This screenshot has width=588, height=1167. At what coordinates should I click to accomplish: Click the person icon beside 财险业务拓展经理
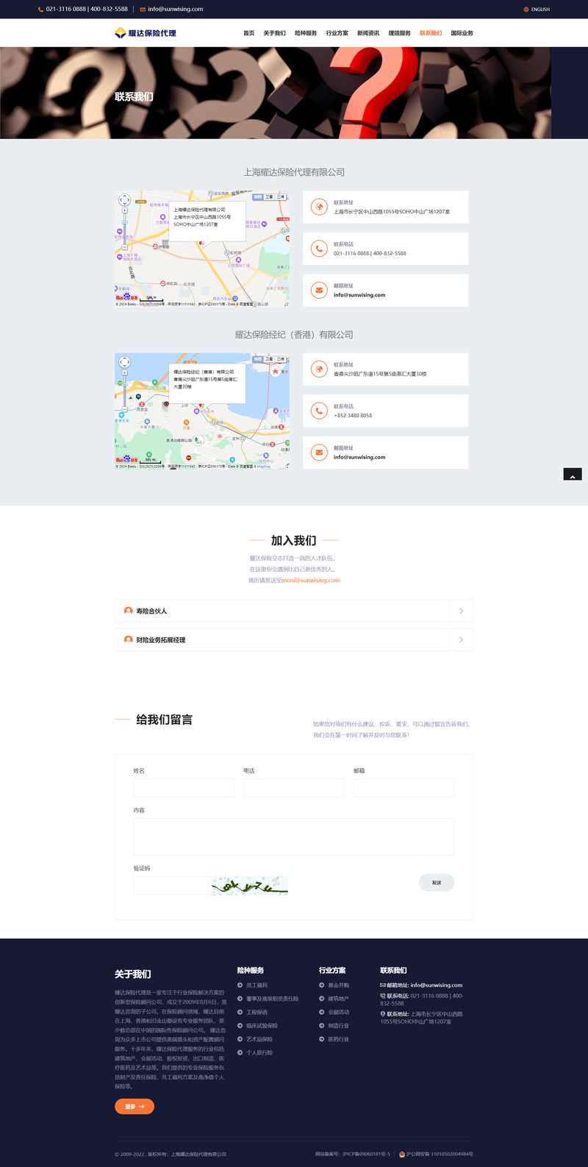click(x=129, y=639)
